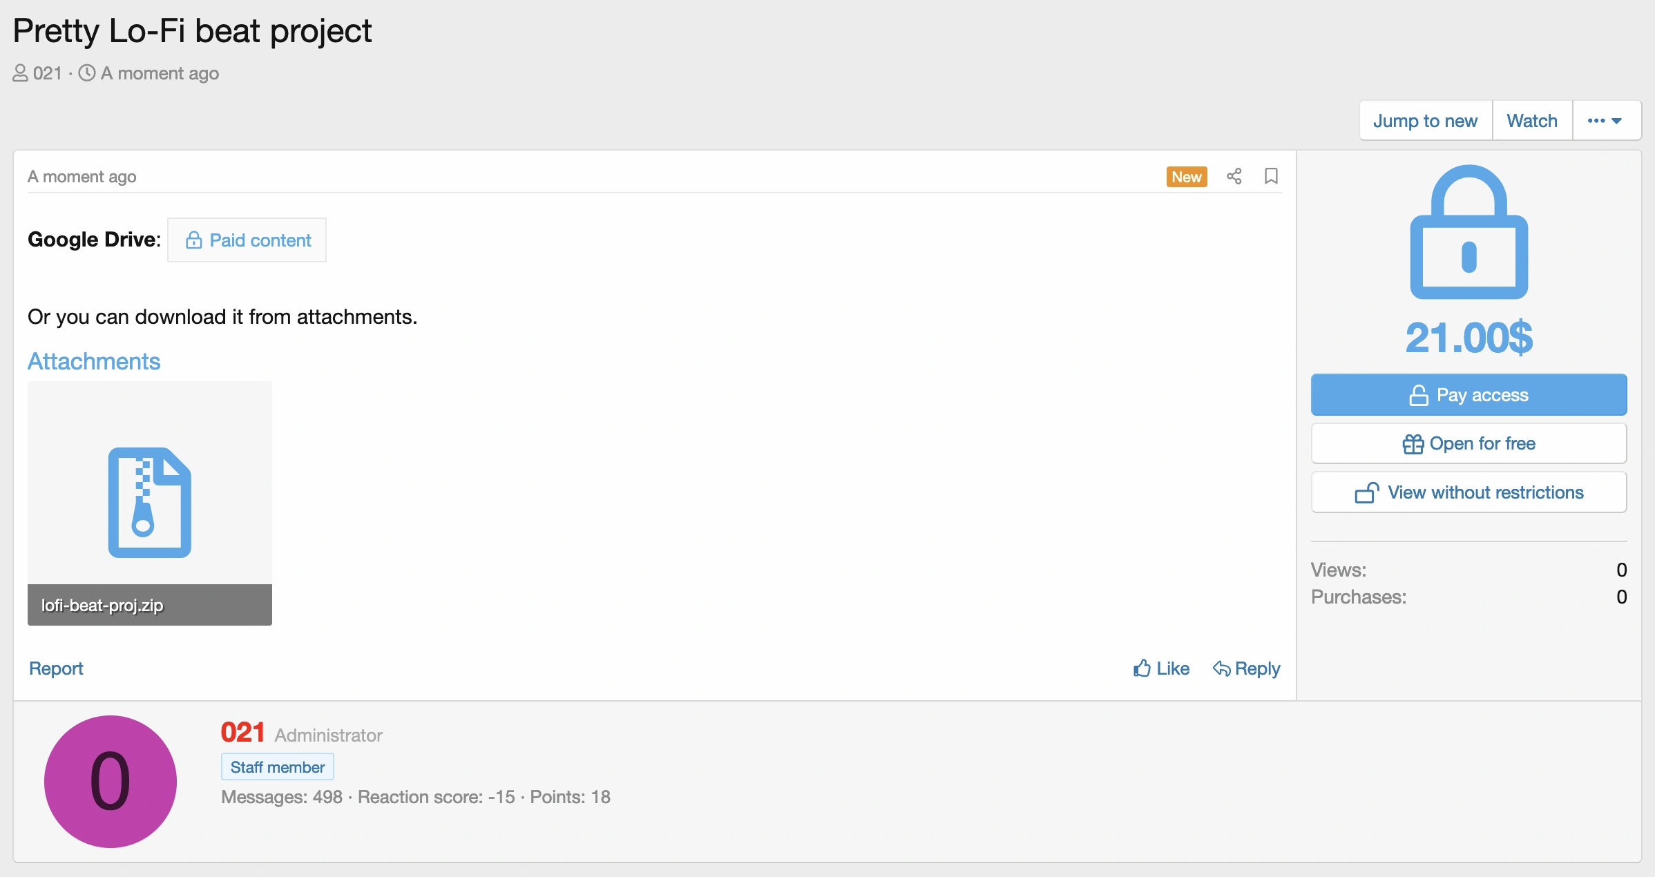
Task: Click the orange New badge
Action: [1186, 177]
